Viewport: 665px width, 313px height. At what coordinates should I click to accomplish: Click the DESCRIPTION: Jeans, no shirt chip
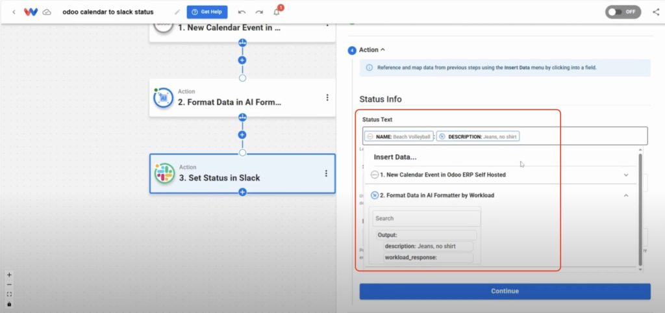pos(478,136)
